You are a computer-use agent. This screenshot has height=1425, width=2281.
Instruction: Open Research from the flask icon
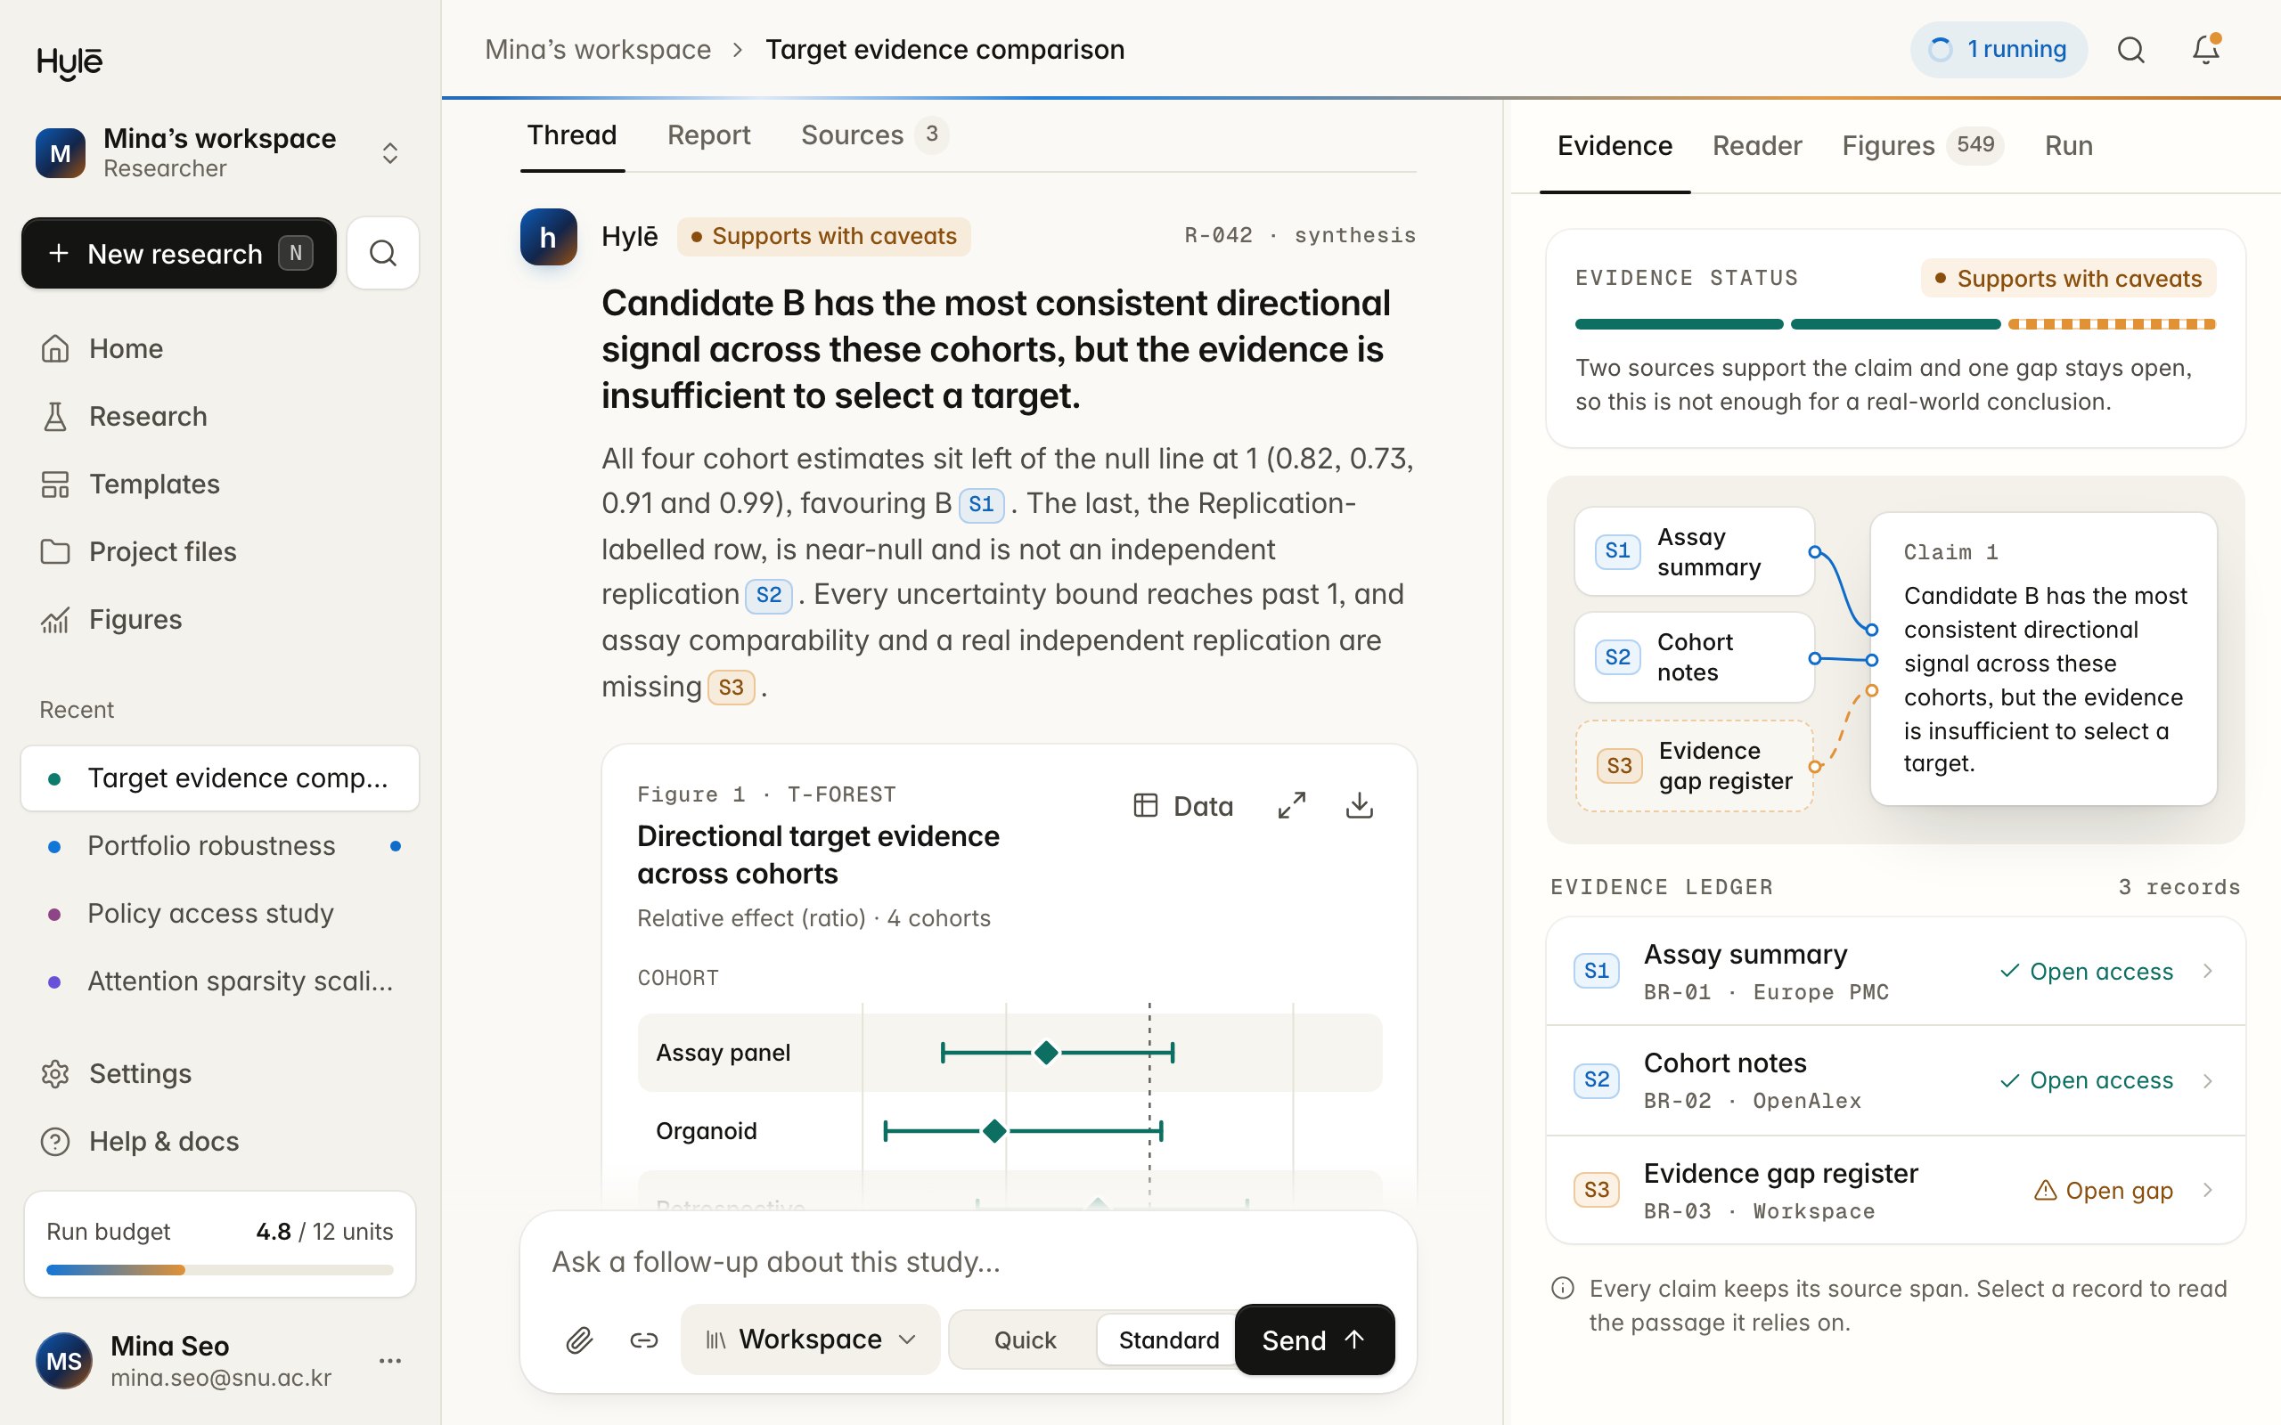click(55, 417)
